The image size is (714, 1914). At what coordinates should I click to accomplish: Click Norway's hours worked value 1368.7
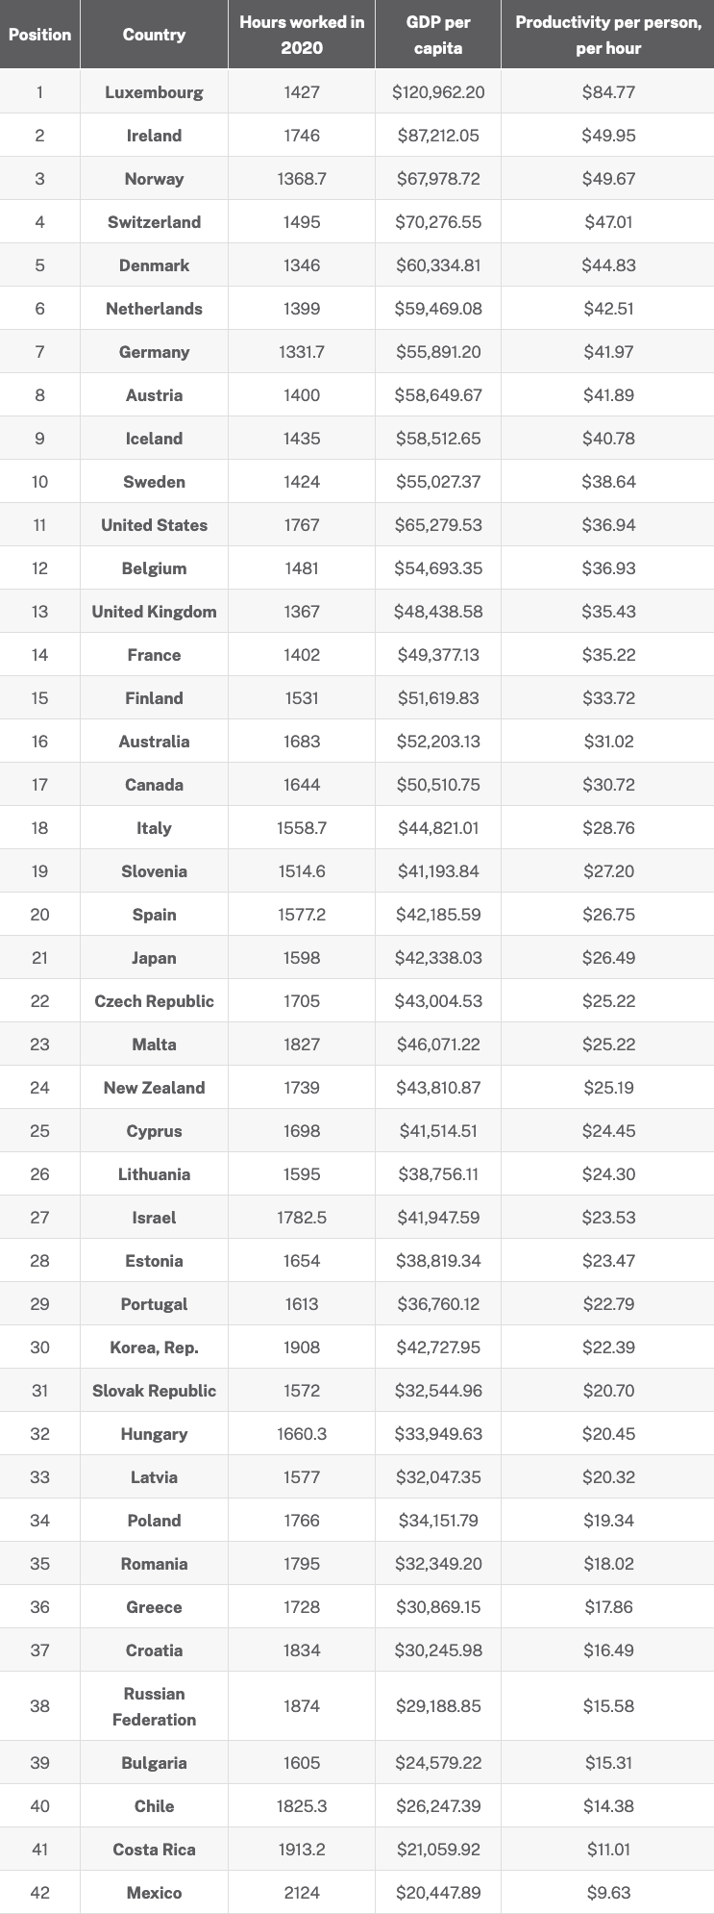click(x=302, y=179)
